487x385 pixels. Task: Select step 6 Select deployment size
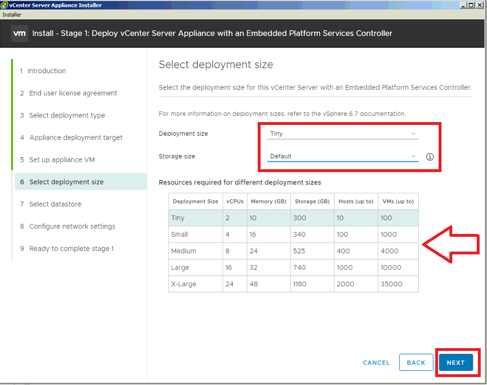[x=81, y=182]
